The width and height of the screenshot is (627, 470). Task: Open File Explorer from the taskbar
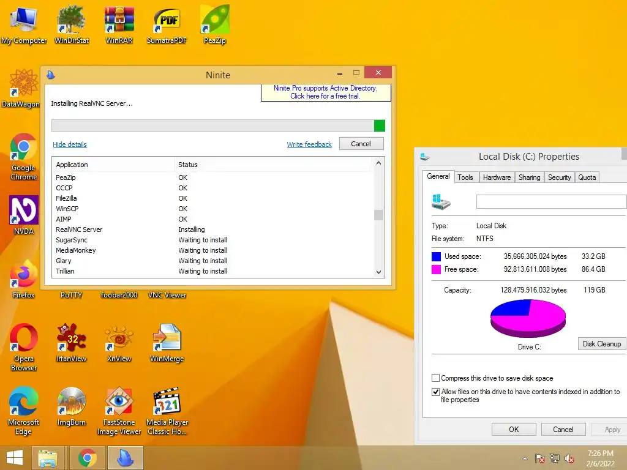[x=48, y=458]
